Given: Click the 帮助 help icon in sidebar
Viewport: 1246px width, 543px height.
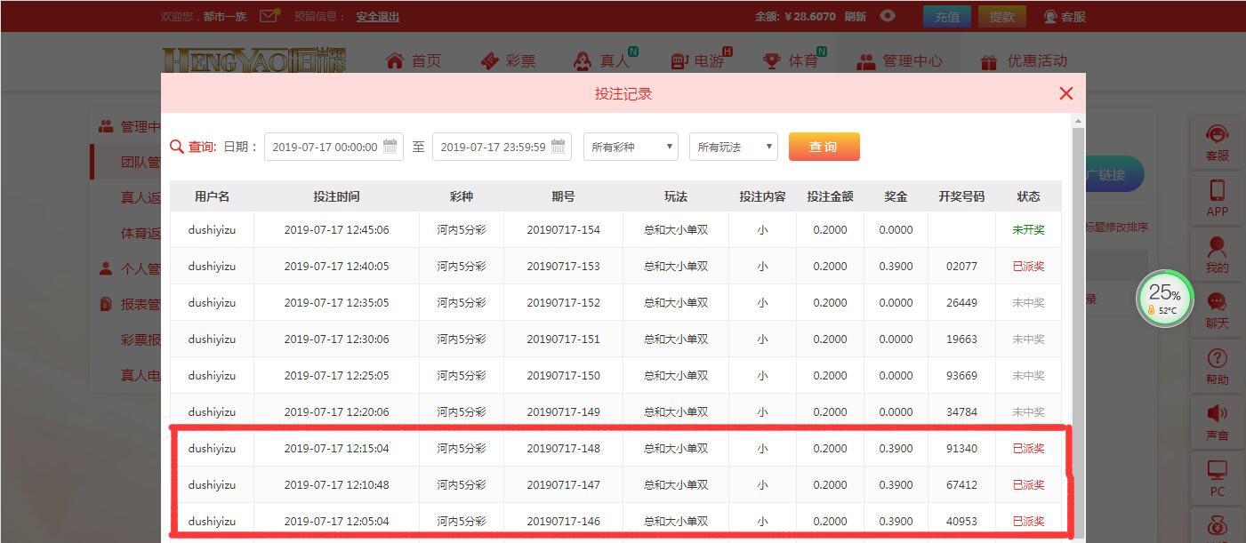Looking at the screenshot, I should tap(1217, 358).
